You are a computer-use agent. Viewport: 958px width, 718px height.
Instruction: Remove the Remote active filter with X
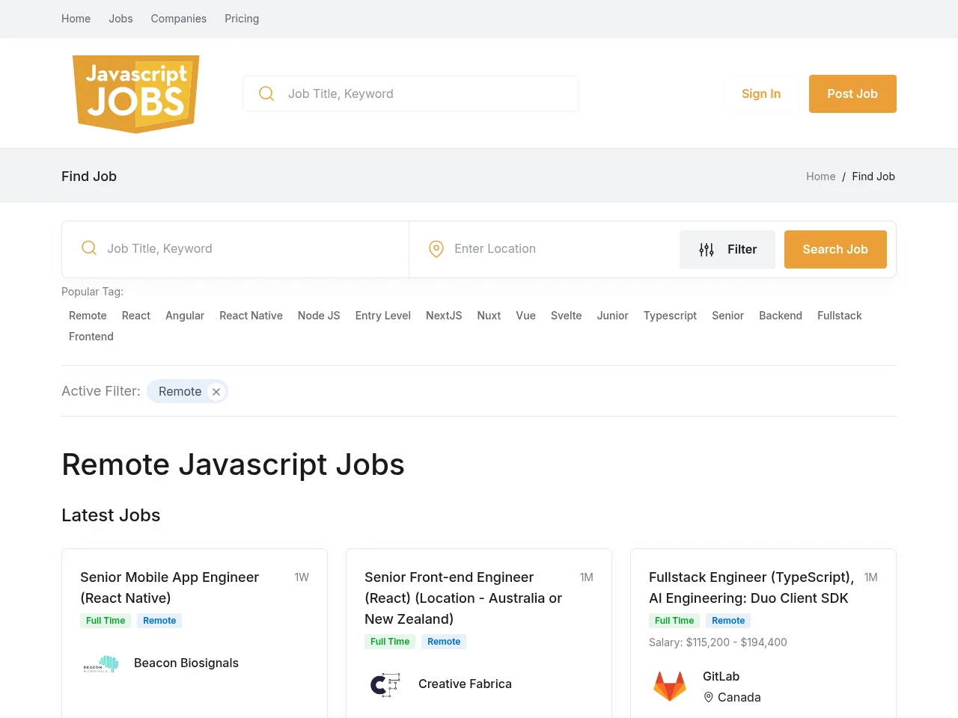pyautogui.click(x=216, y=392)
